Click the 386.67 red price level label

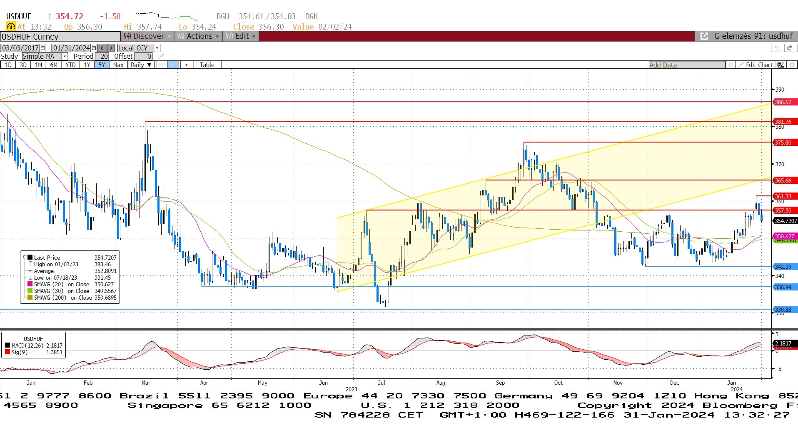(785, 102)
